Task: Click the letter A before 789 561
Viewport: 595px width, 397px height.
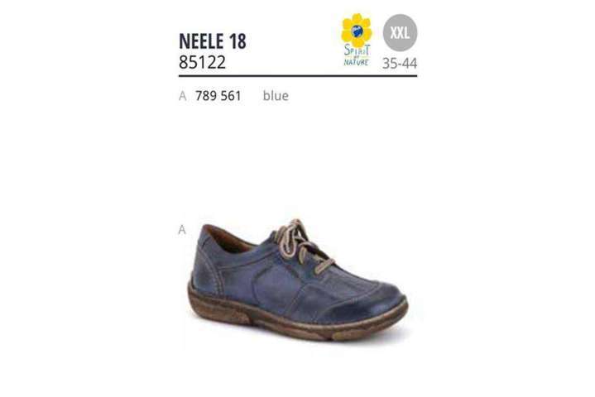Action: [x=183, y=96]
